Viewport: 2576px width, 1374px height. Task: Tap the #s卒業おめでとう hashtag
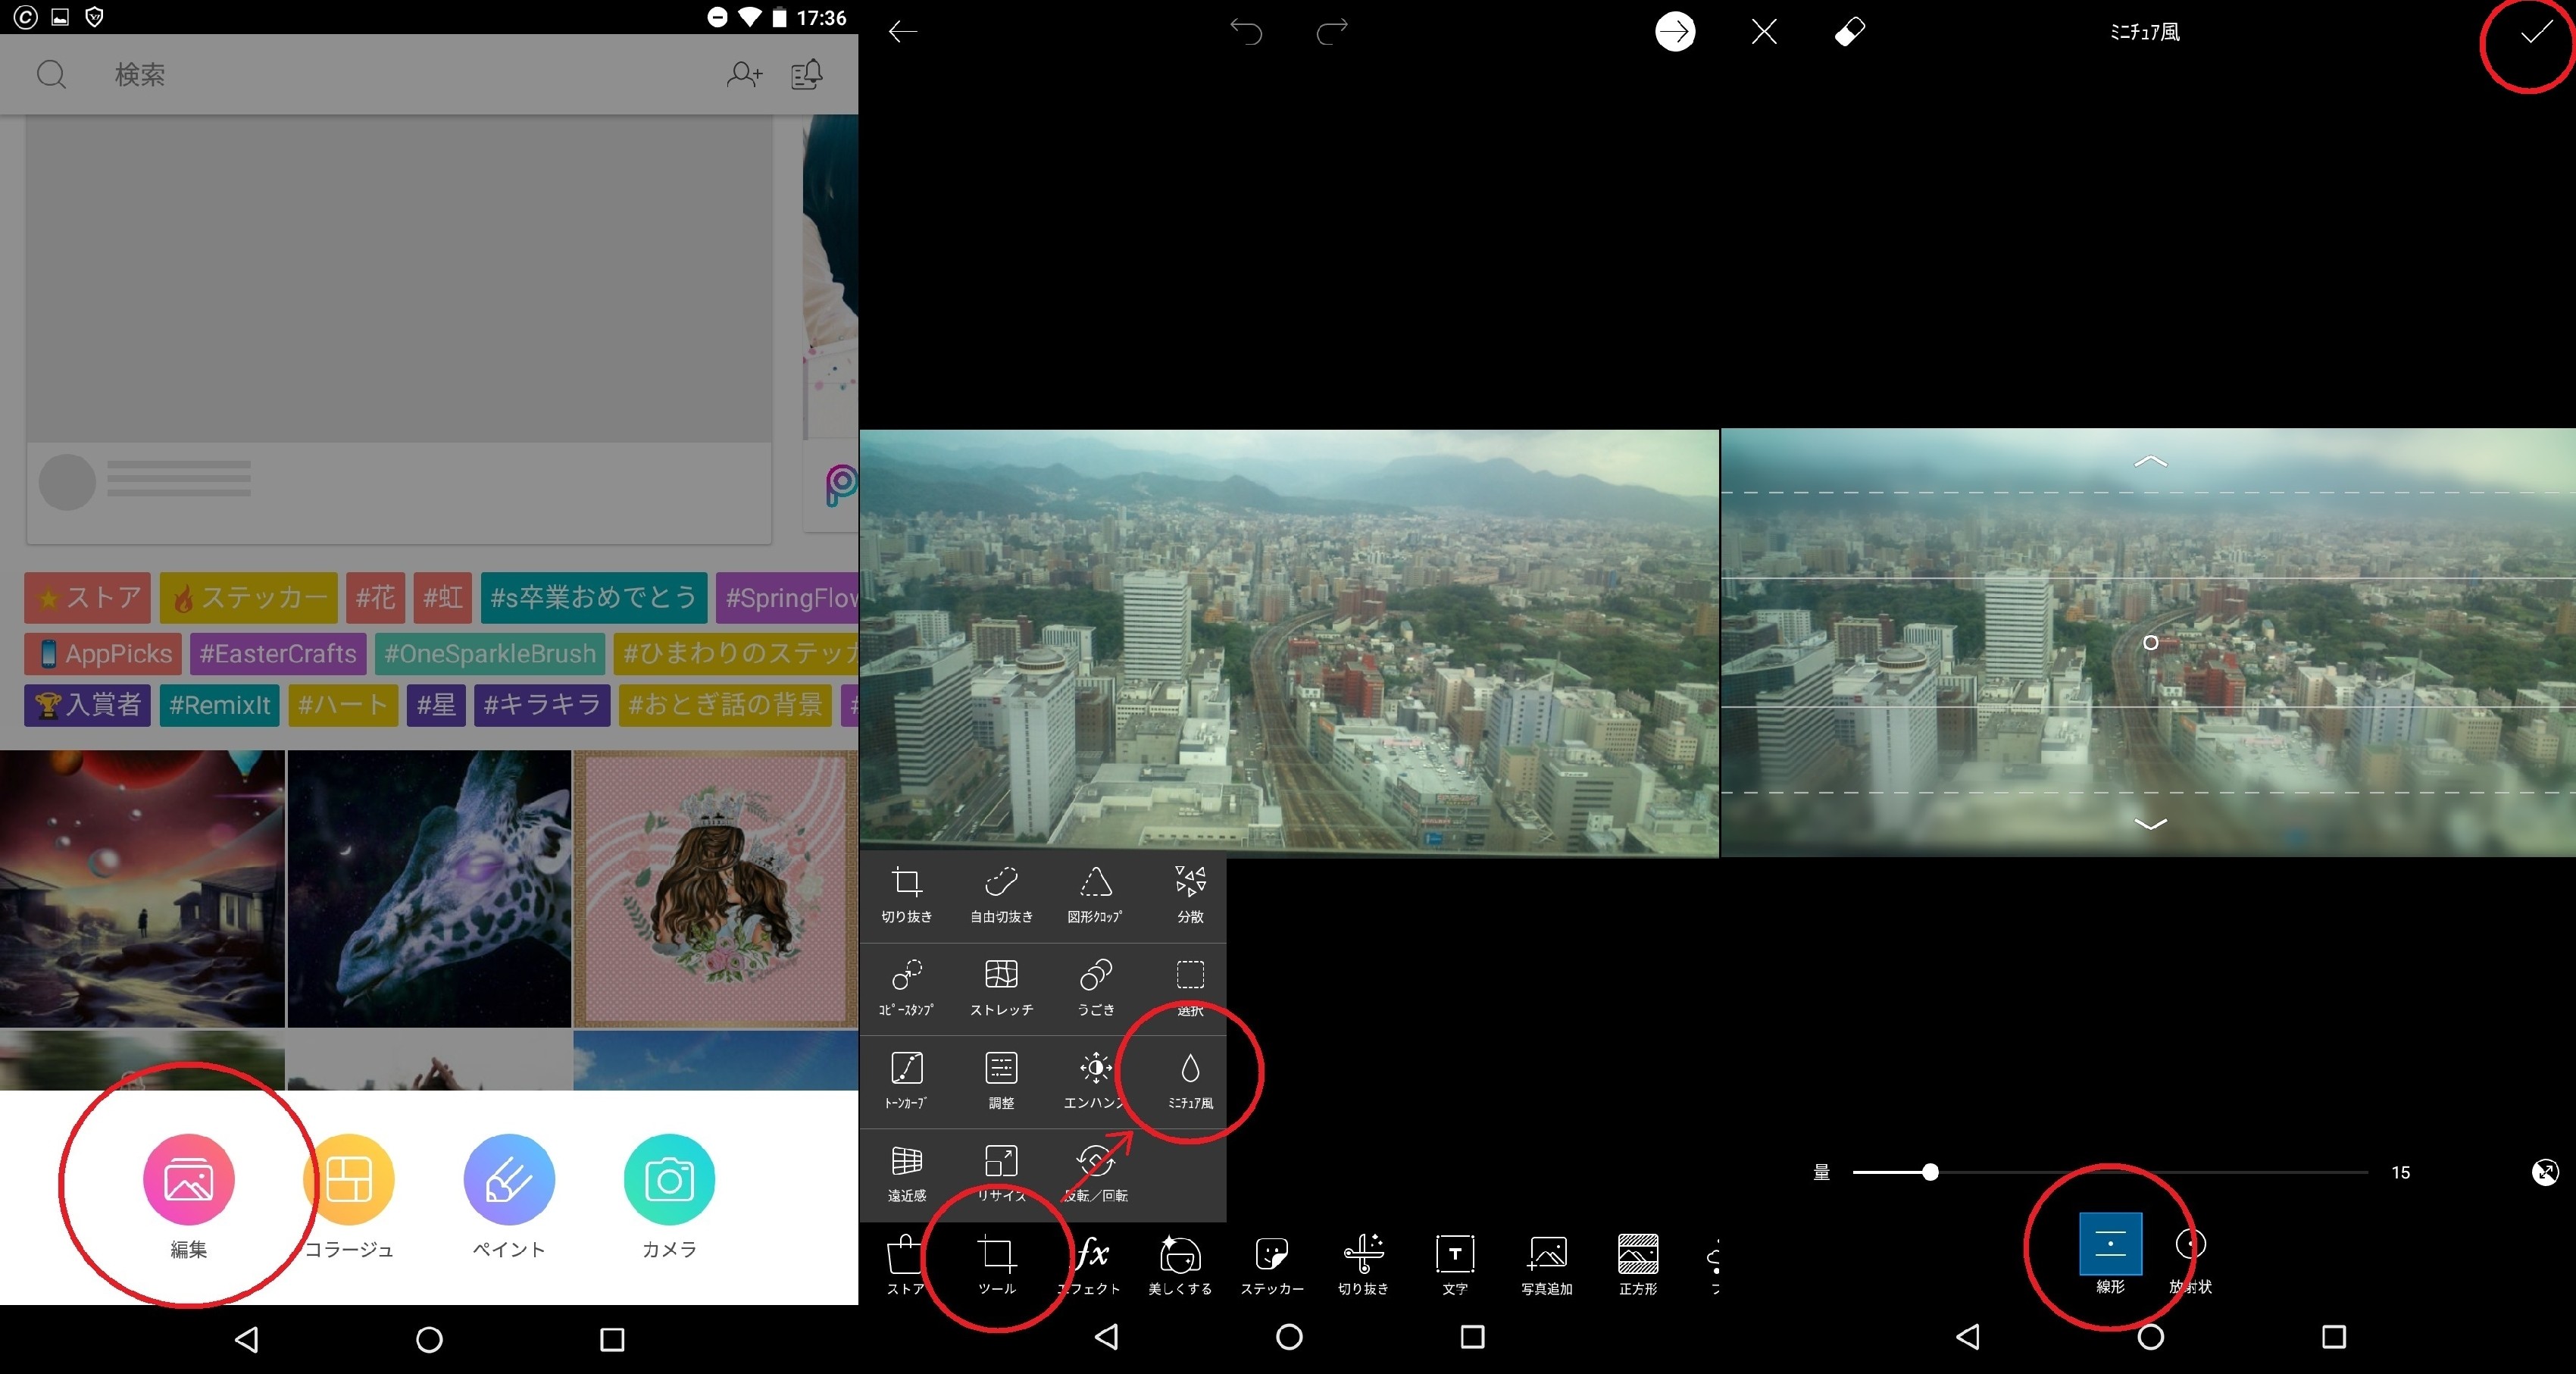(x=593, y=597)
